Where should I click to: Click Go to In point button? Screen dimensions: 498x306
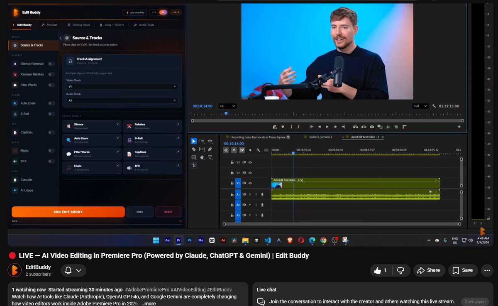pyautogui.click(x=311, y=127)
